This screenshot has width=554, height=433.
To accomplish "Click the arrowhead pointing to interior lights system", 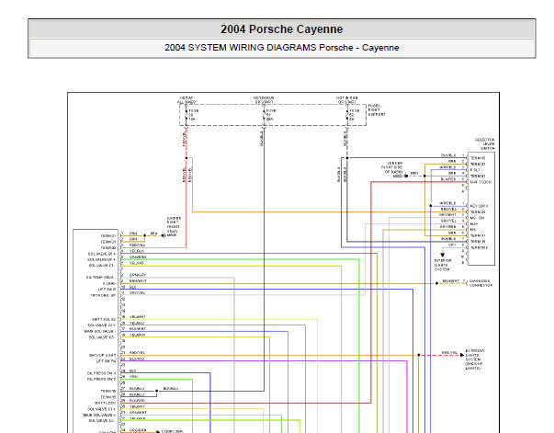I will (x=442, y=255).
